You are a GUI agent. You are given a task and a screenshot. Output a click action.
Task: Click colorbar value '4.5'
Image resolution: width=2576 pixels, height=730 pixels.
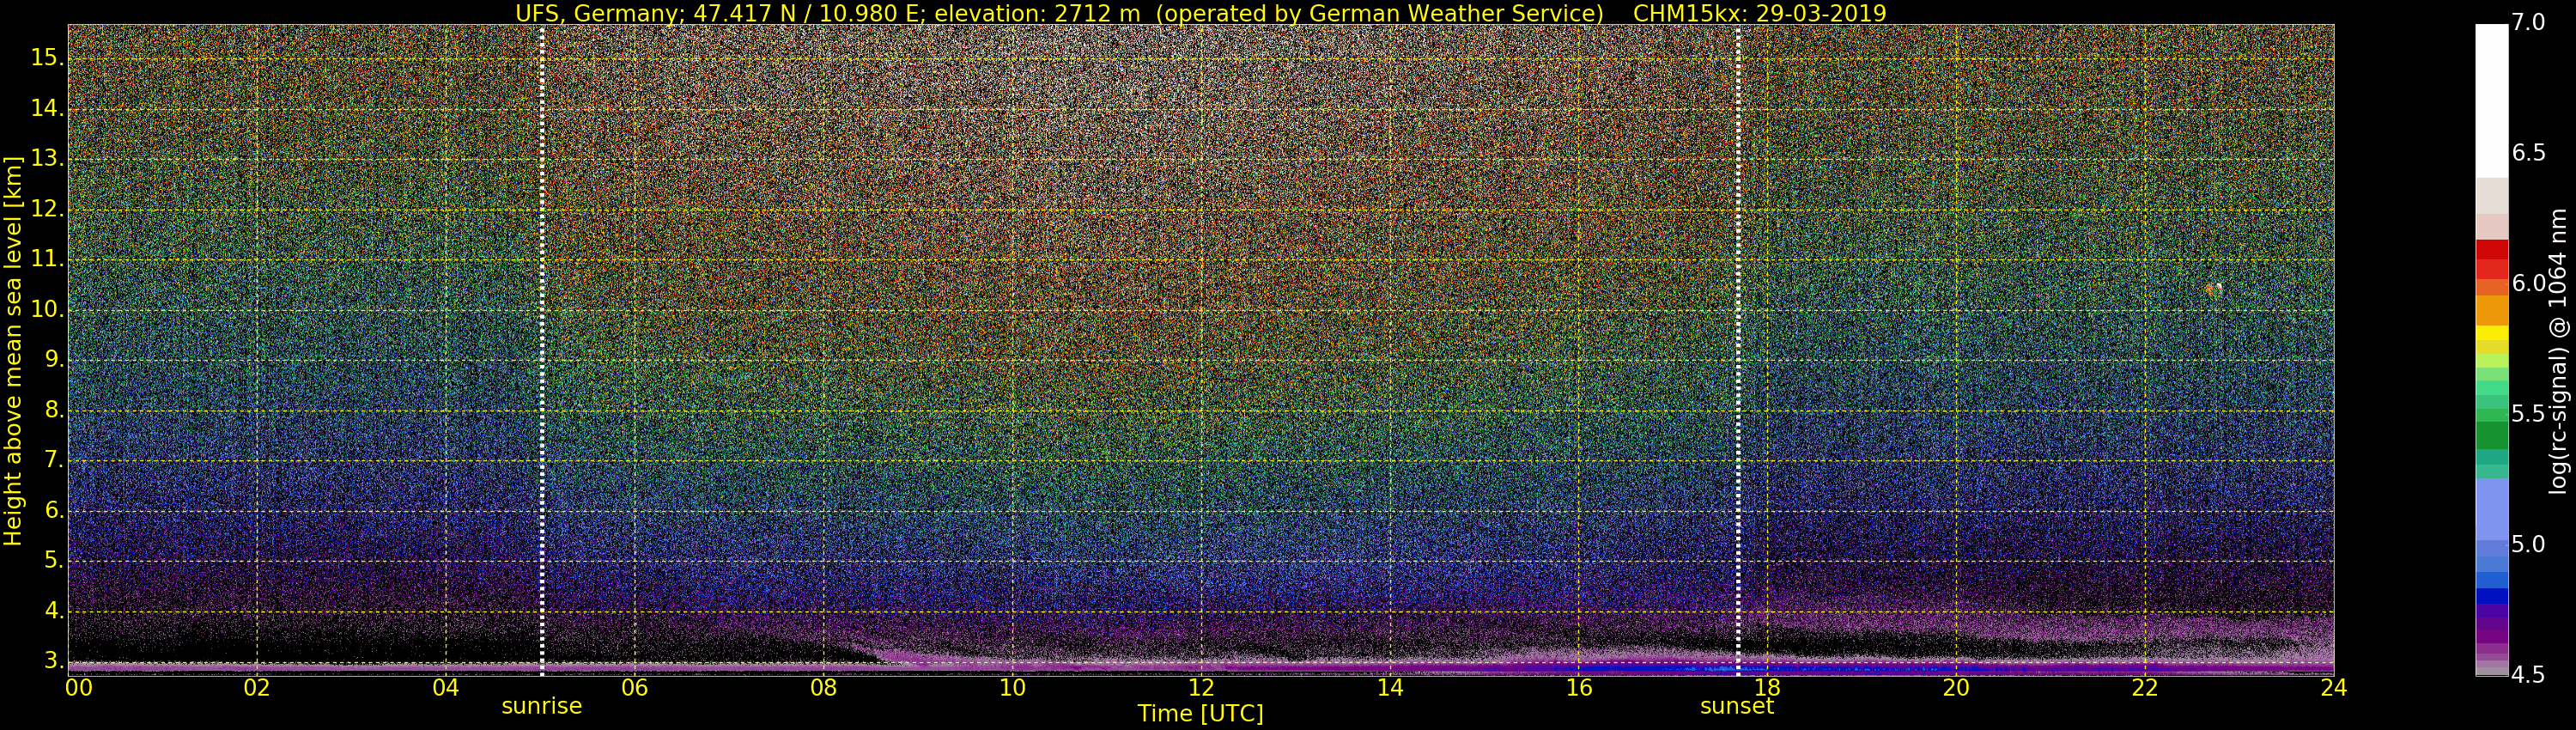click(x=2529, y=675)
